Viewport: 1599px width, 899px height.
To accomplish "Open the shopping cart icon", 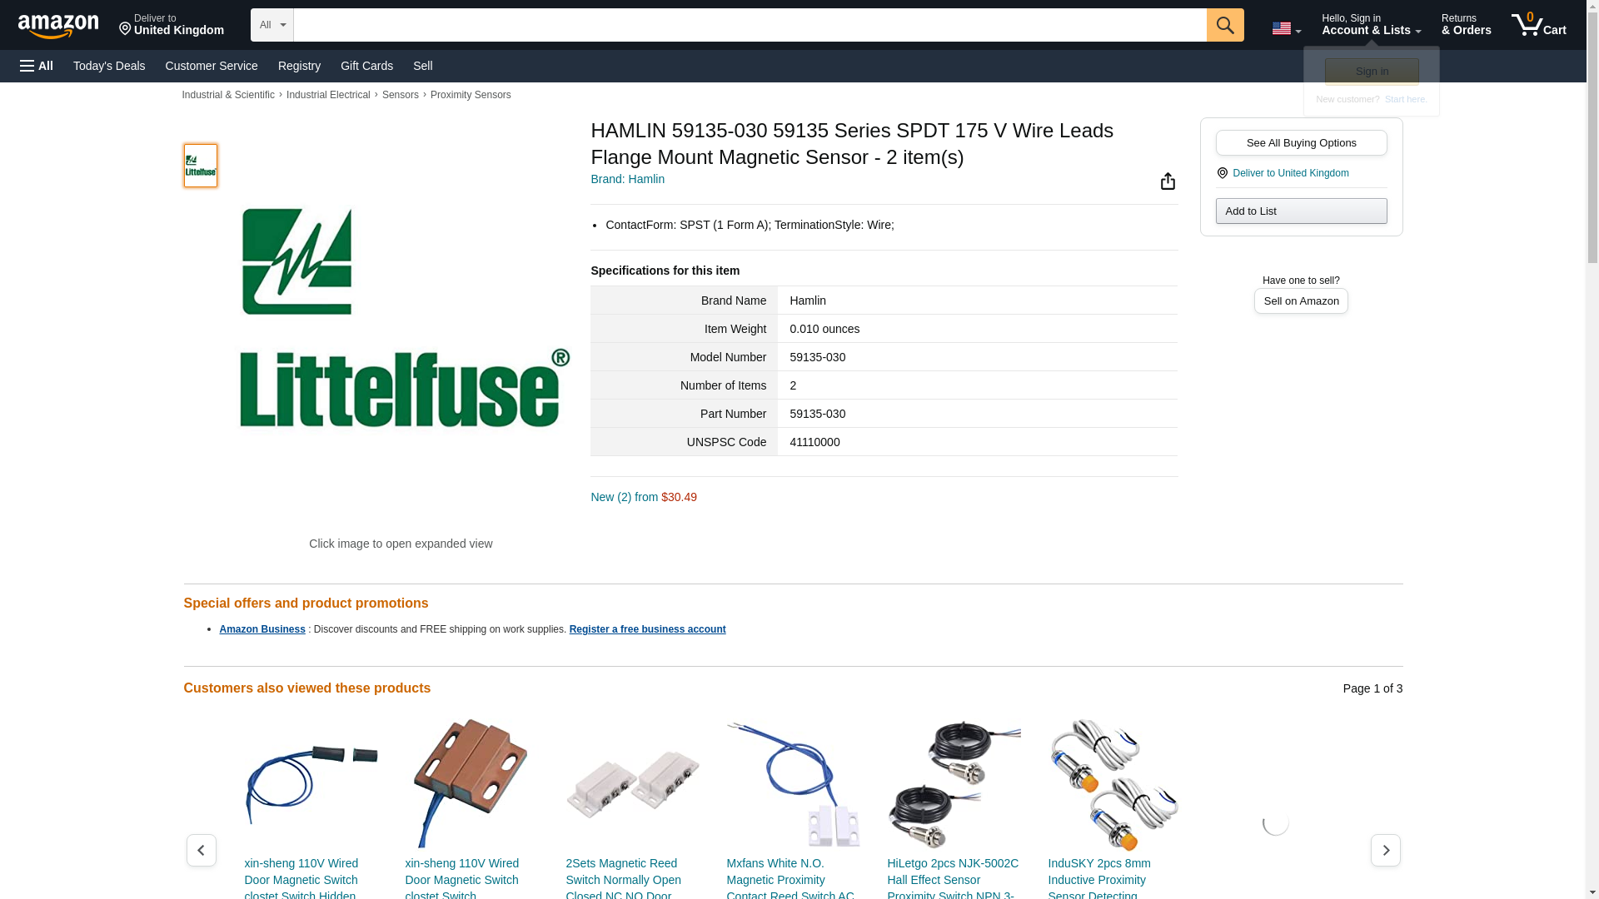I will pyautogui.click(x=1539, y=25).
